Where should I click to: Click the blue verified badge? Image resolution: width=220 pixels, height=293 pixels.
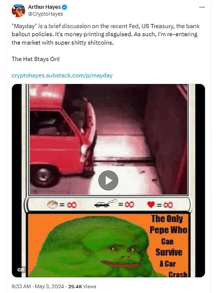65,7
